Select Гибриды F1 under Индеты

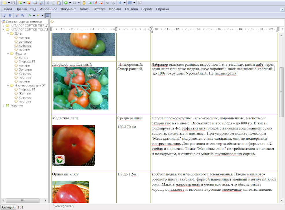[x=27, y=62]
